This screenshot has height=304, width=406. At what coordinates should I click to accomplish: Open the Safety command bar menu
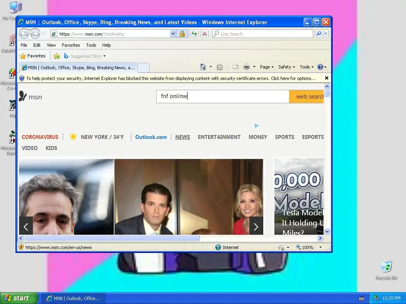pos(286,67)
